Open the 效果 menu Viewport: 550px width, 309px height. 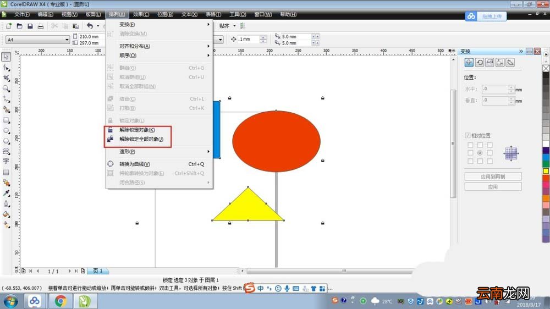tap(141, 14)
